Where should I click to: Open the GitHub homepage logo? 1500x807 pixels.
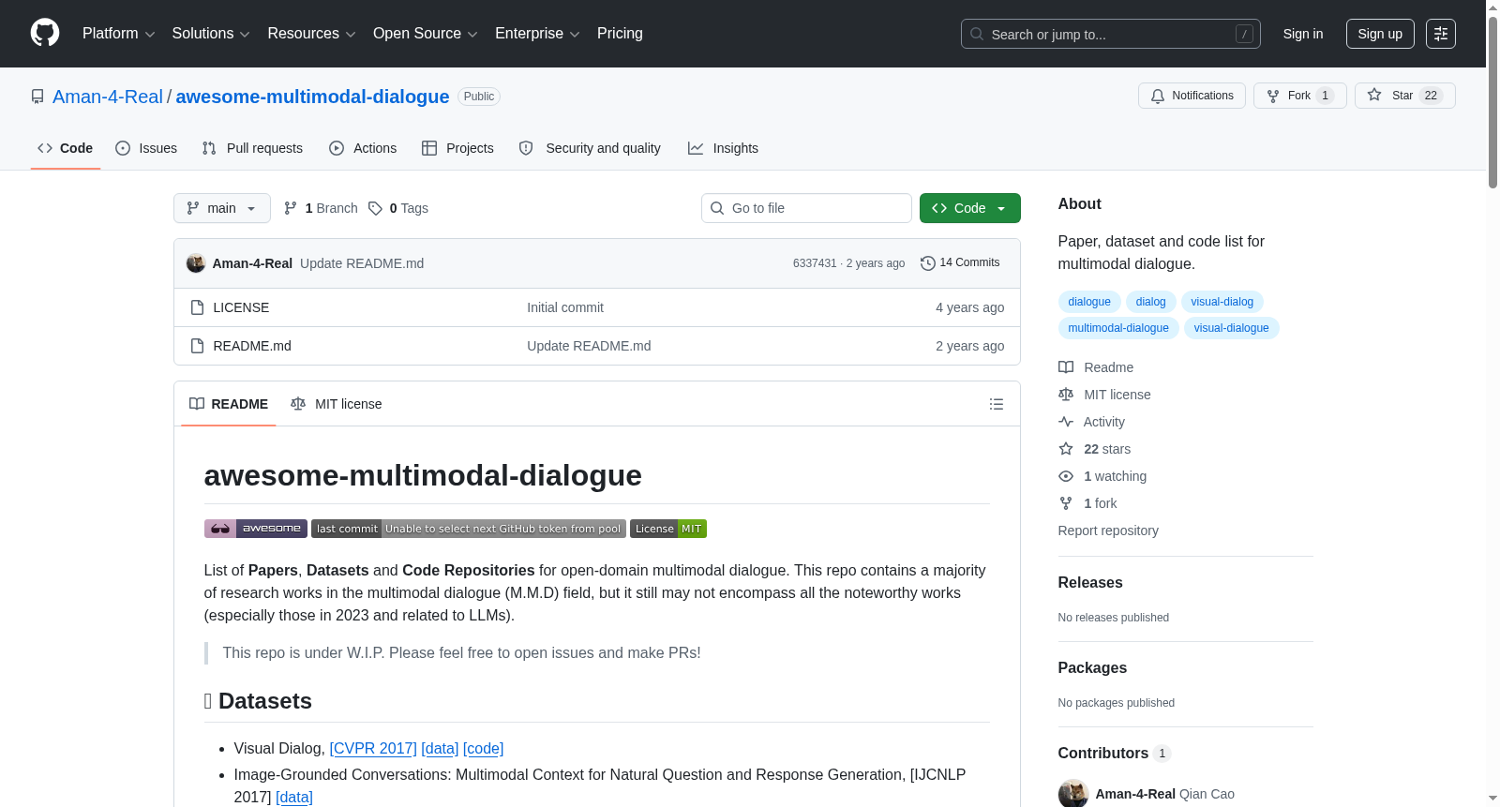[45, 33]
